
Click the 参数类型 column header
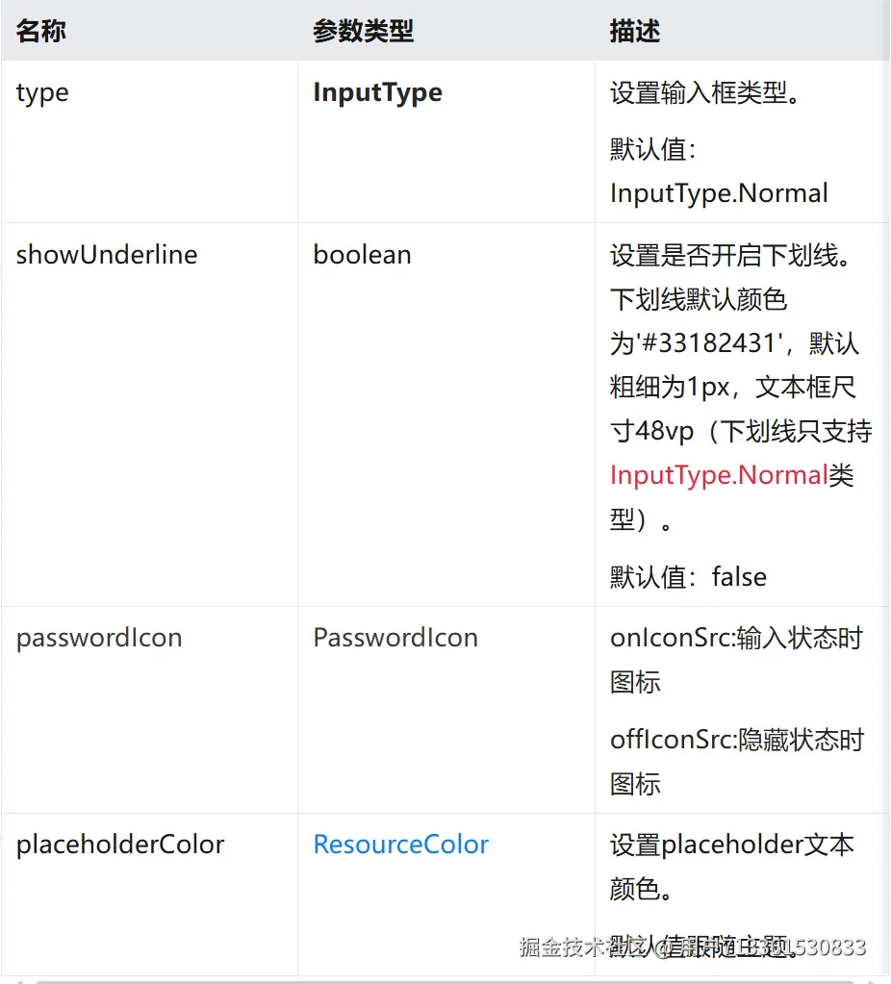click(363, 31)
